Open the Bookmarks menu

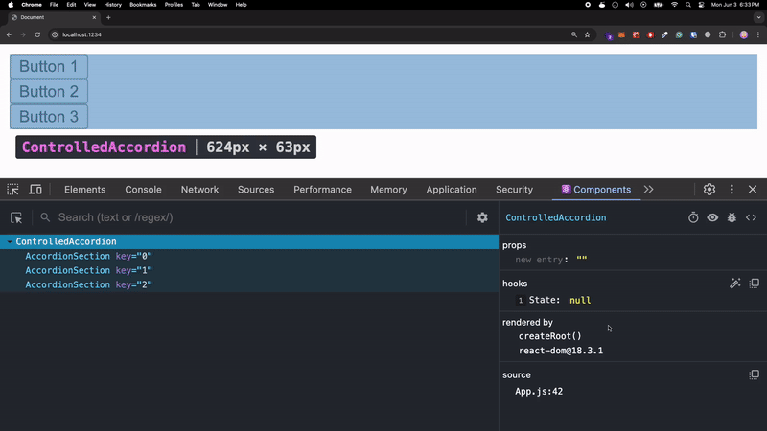(x=143, y=5)
